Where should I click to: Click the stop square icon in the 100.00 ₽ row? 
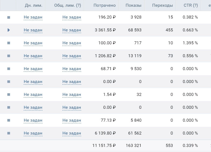click(x=9, y=43)
